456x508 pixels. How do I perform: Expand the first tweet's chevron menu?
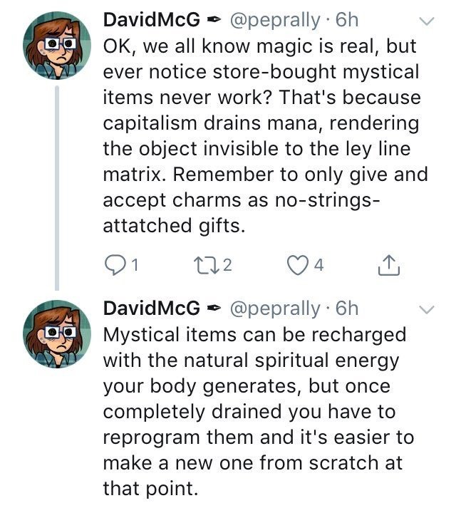point(427,21)
